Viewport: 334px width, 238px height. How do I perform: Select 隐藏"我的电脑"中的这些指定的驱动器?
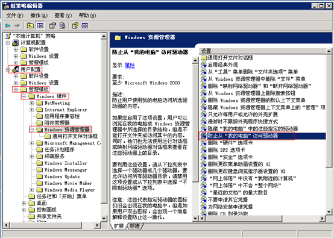(x=253, y=128)
